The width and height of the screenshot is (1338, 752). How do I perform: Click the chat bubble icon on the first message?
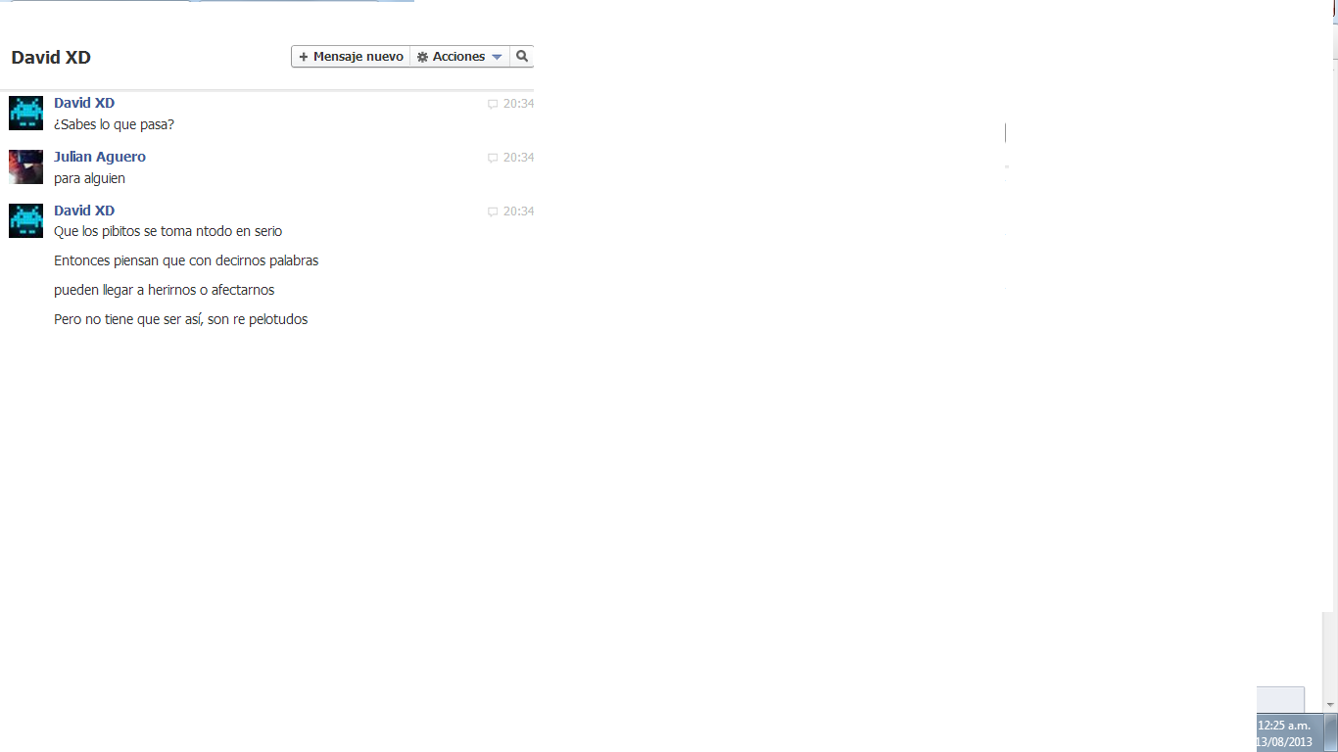(x=493, y=104)
